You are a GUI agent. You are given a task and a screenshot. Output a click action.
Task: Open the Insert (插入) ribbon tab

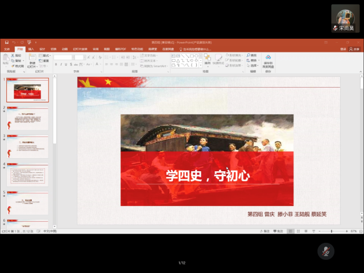coord(31,49)
